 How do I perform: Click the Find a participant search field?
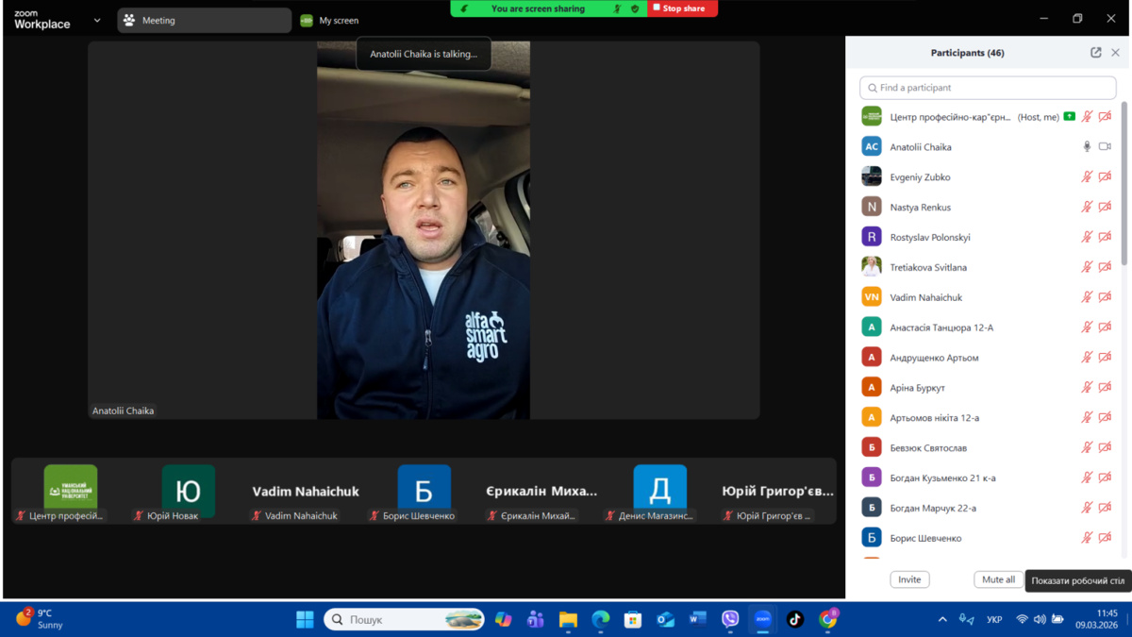(988, 88)
